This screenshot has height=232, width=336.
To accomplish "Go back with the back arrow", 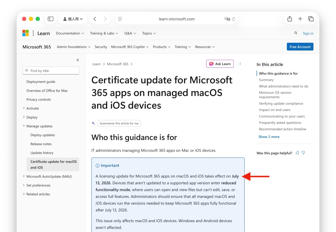I will click(95, 19).
